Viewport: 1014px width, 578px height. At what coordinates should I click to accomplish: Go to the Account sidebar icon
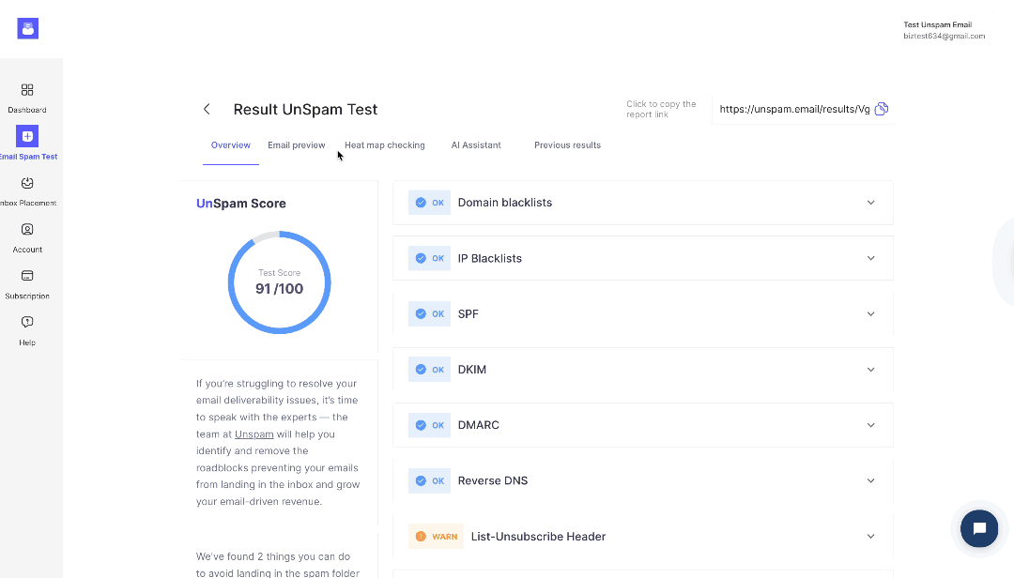[x=27, y=230]
